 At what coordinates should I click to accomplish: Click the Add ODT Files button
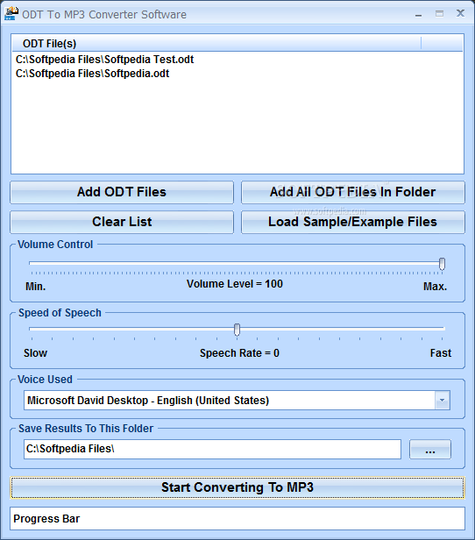tap(122, 192)
